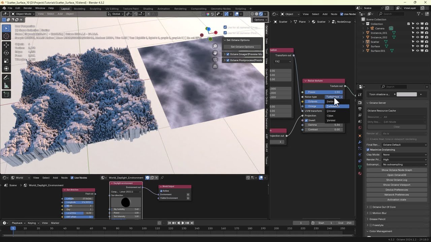The image size is (431, 242).
Task: Toggle Invert checkbox in Noise texture node
Action: (x=306, y=120)
